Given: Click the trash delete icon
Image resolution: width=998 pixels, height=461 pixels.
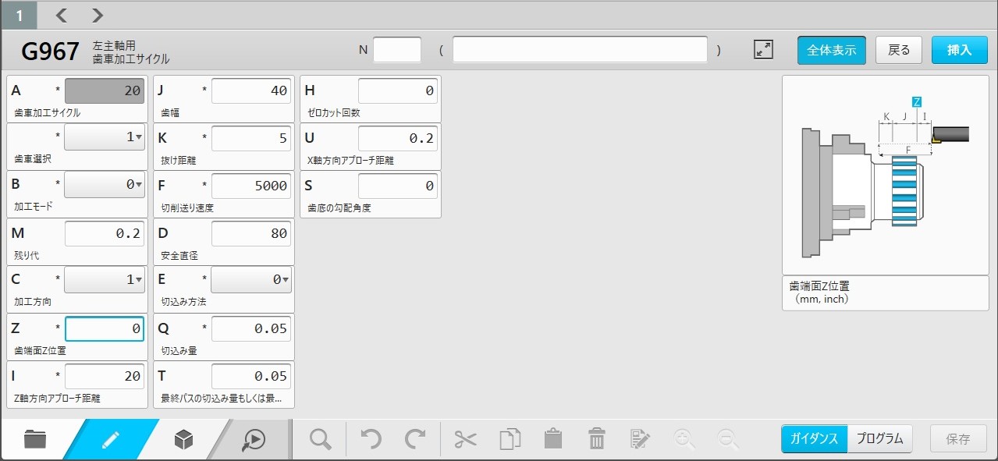Looking at the screenshot, I should point(597,439).
